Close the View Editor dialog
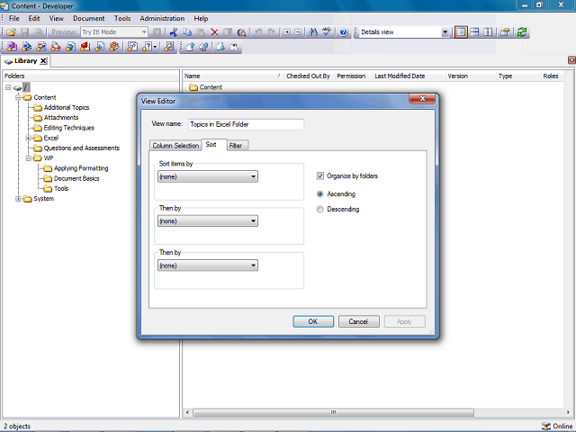 (422, 98)
